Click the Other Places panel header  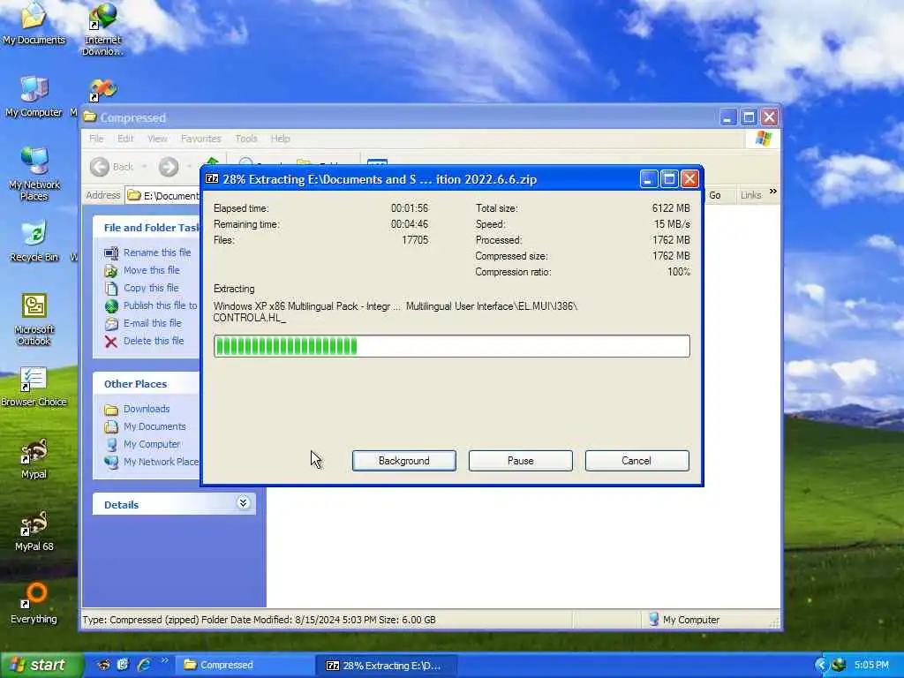[x=147, y=384]
